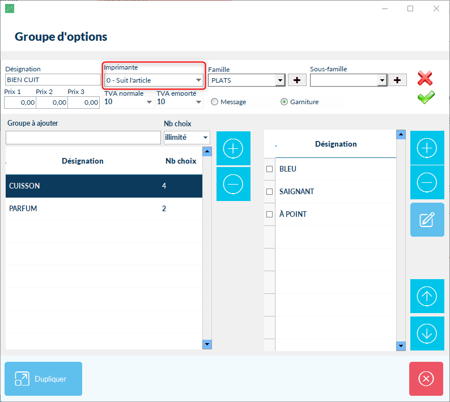The image size is (450, 402).
Task: Check the BLEU option checkbox
Action: click(x=270, y=169)
